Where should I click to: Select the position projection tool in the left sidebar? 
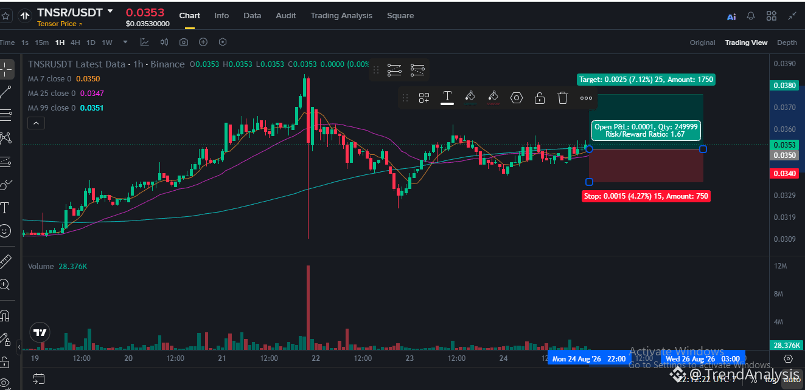pyautogui.click(x=5, y=162)
